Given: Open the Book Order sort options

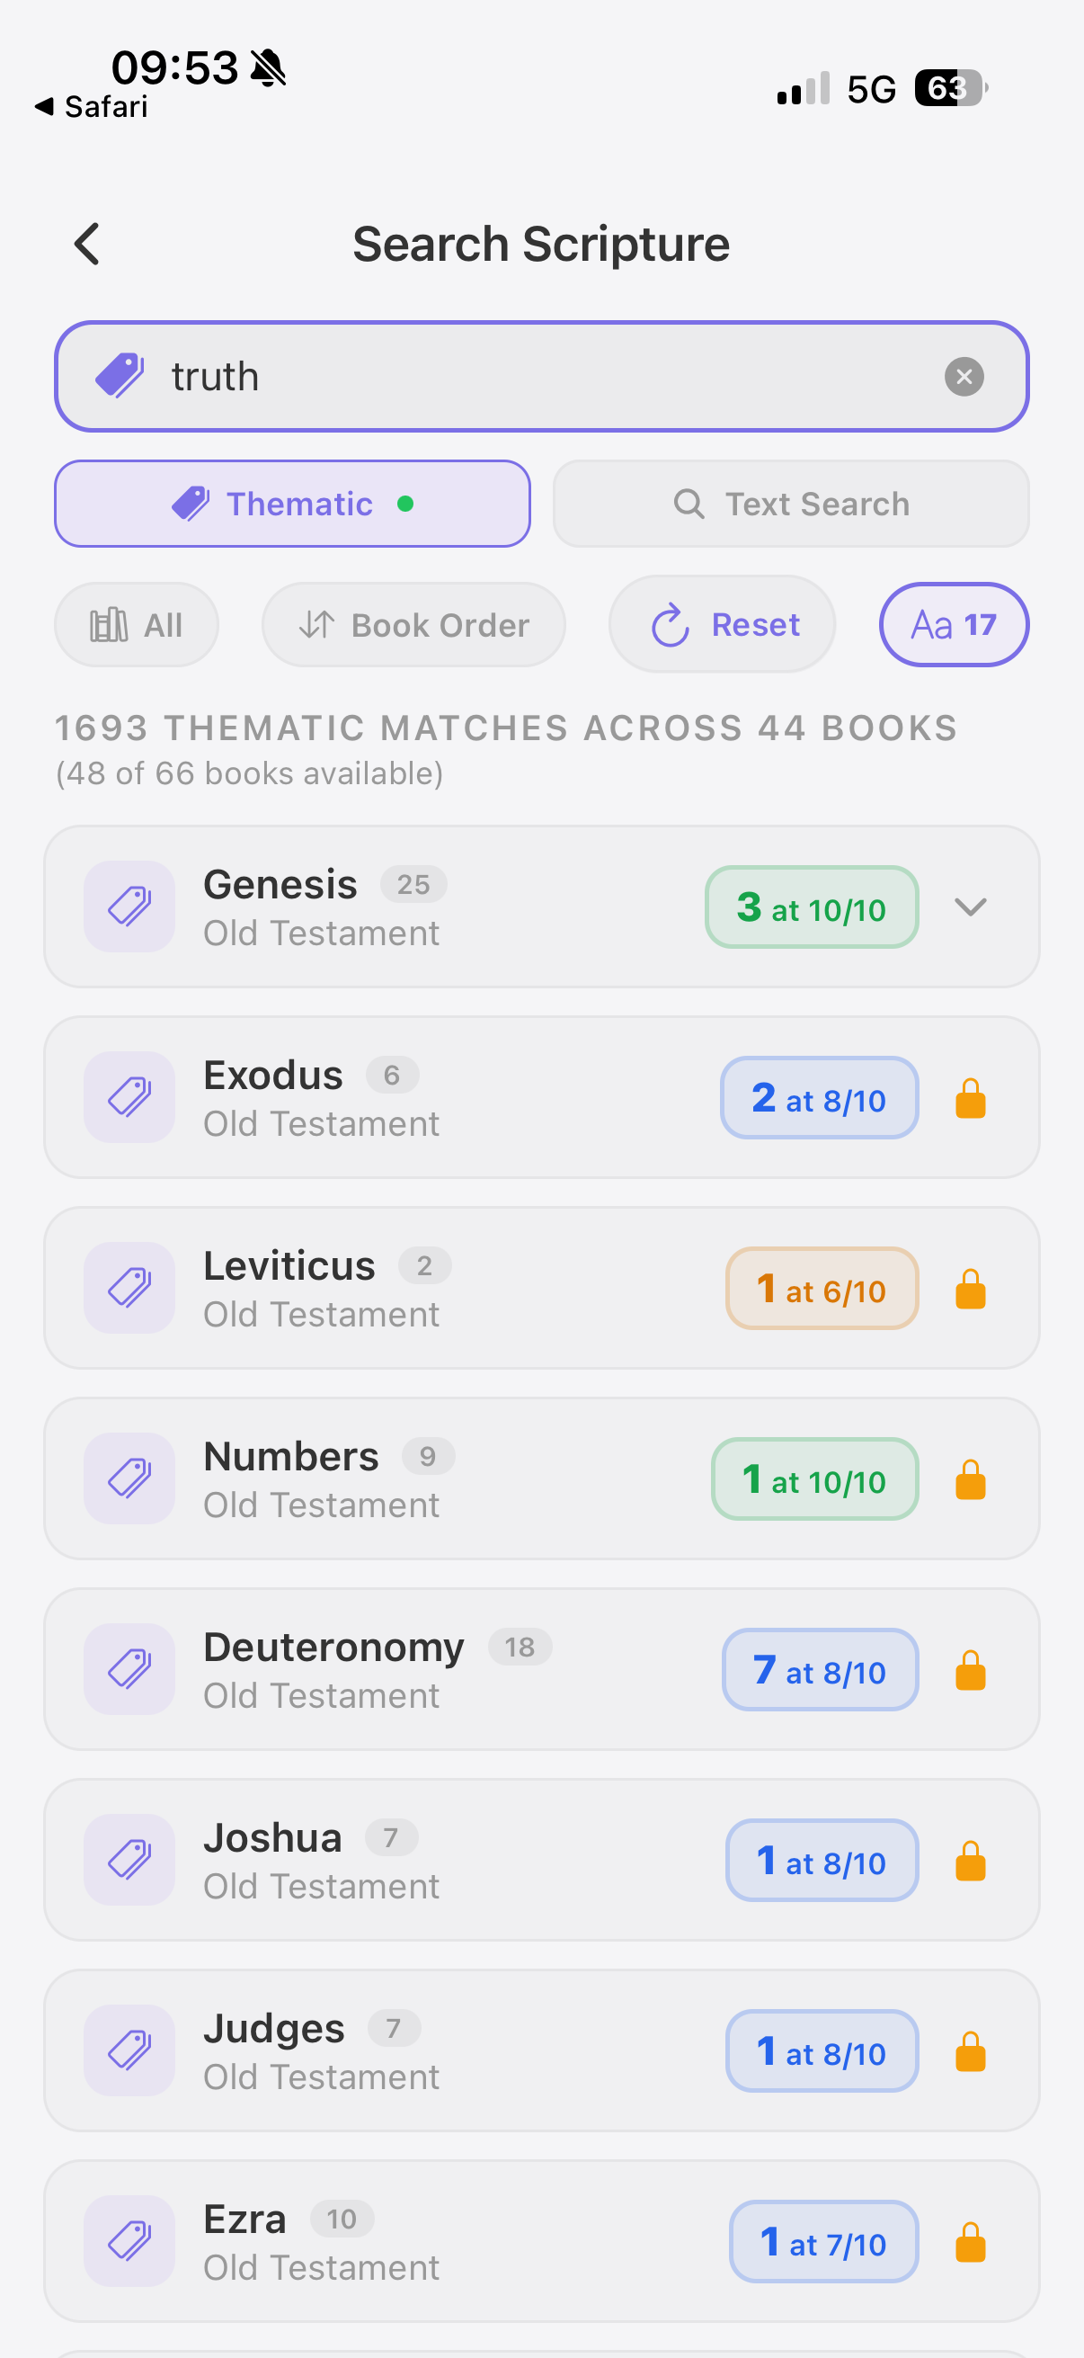Looking at the screenshot, I should (413, 625).
